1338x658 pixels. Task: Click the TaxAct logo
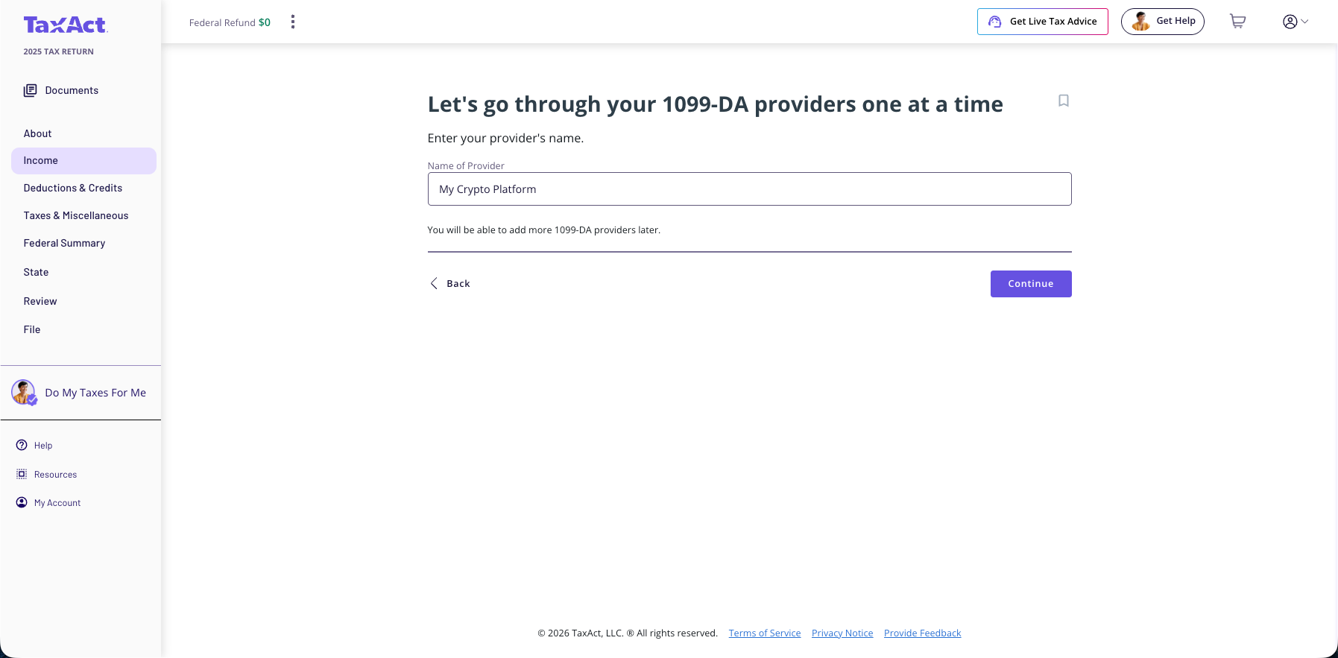66,25
